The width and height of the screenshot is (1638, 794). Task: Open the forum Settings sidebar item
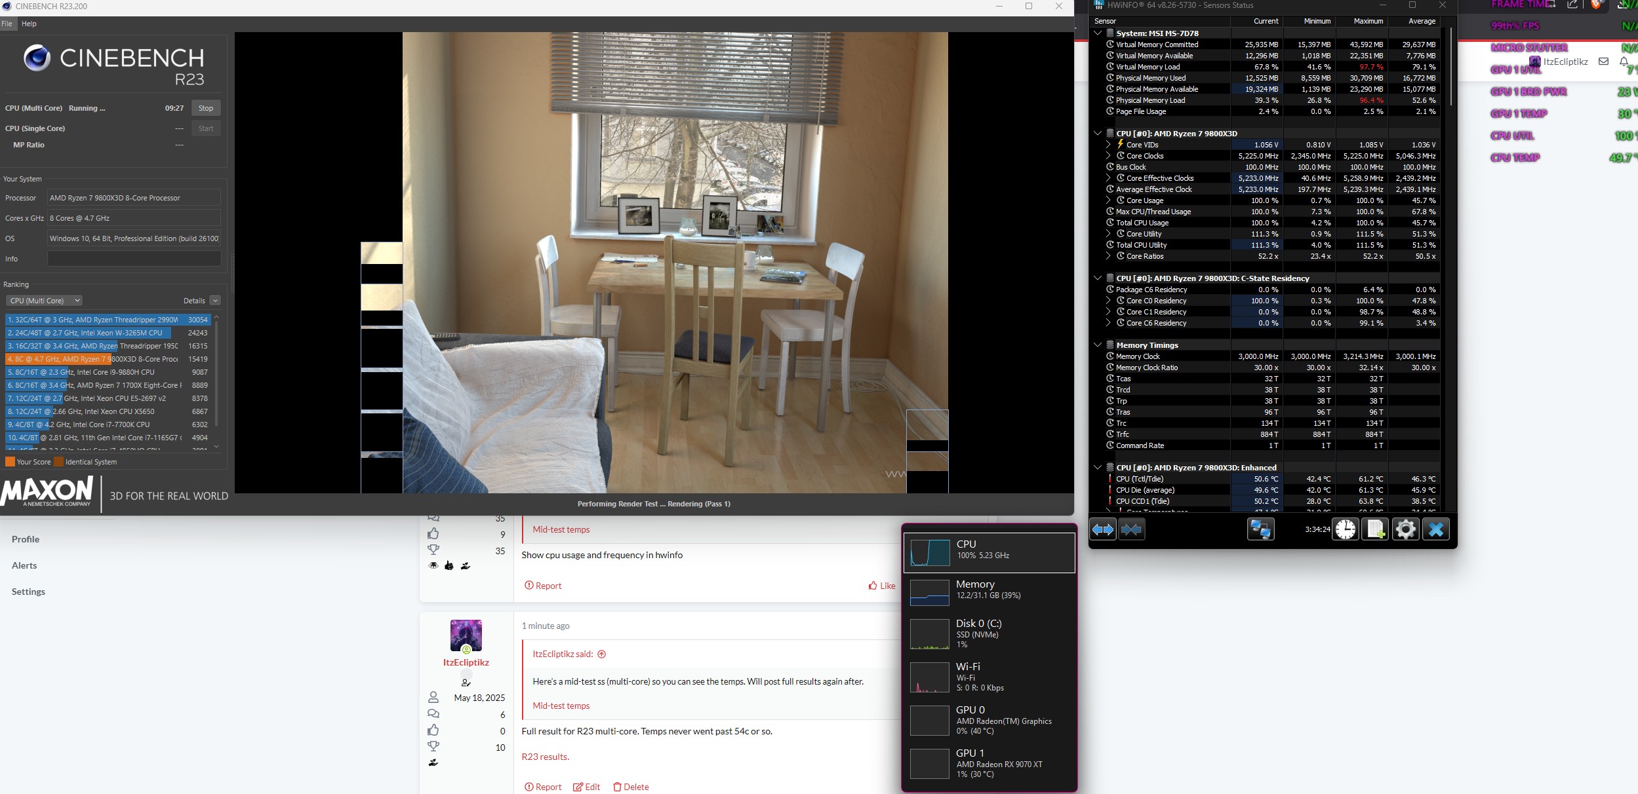click(x=28, y=592)
